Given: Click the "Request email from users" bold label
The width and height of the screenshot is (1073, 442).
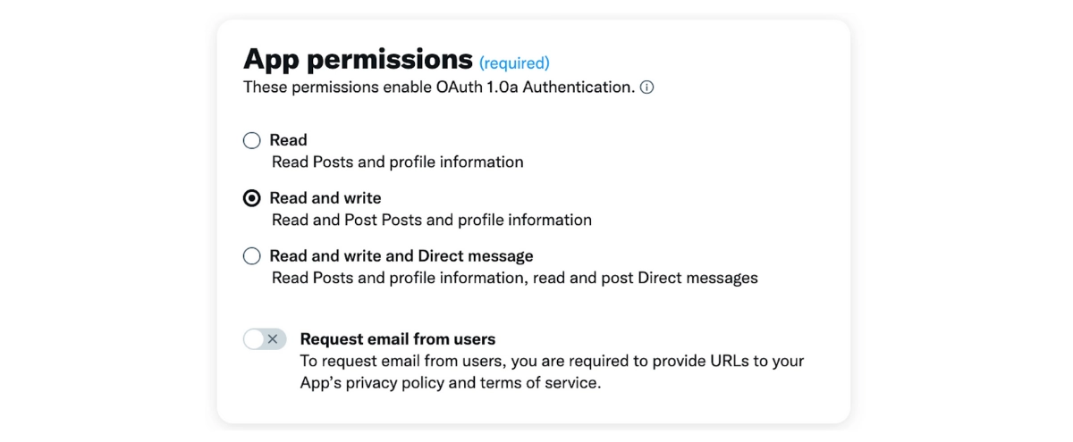Looking at the screenshot, I should [398, 339].
